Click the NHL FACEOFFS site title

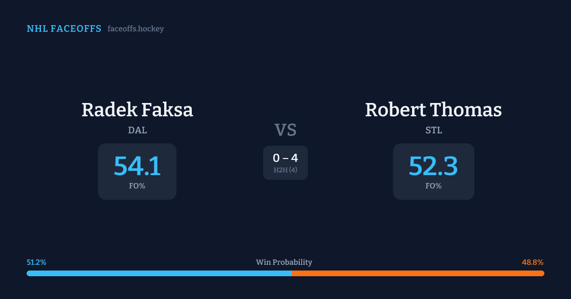point(64,29)
